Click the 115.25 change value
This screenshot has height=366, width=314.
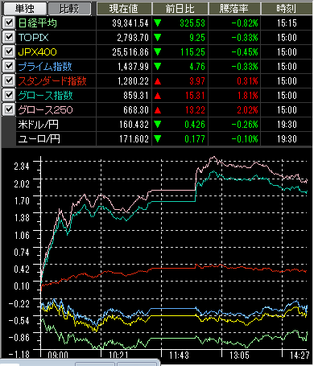[192, 52]
